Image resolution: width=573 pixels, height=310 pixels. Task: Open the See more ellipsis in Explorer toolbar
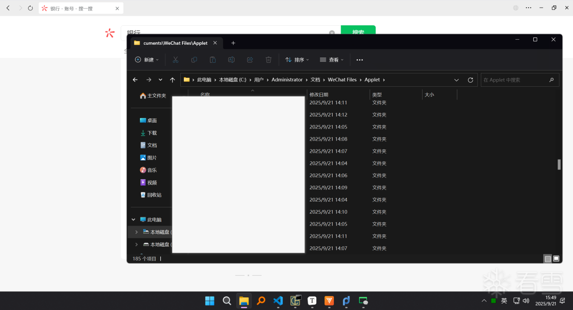point(360,60)
